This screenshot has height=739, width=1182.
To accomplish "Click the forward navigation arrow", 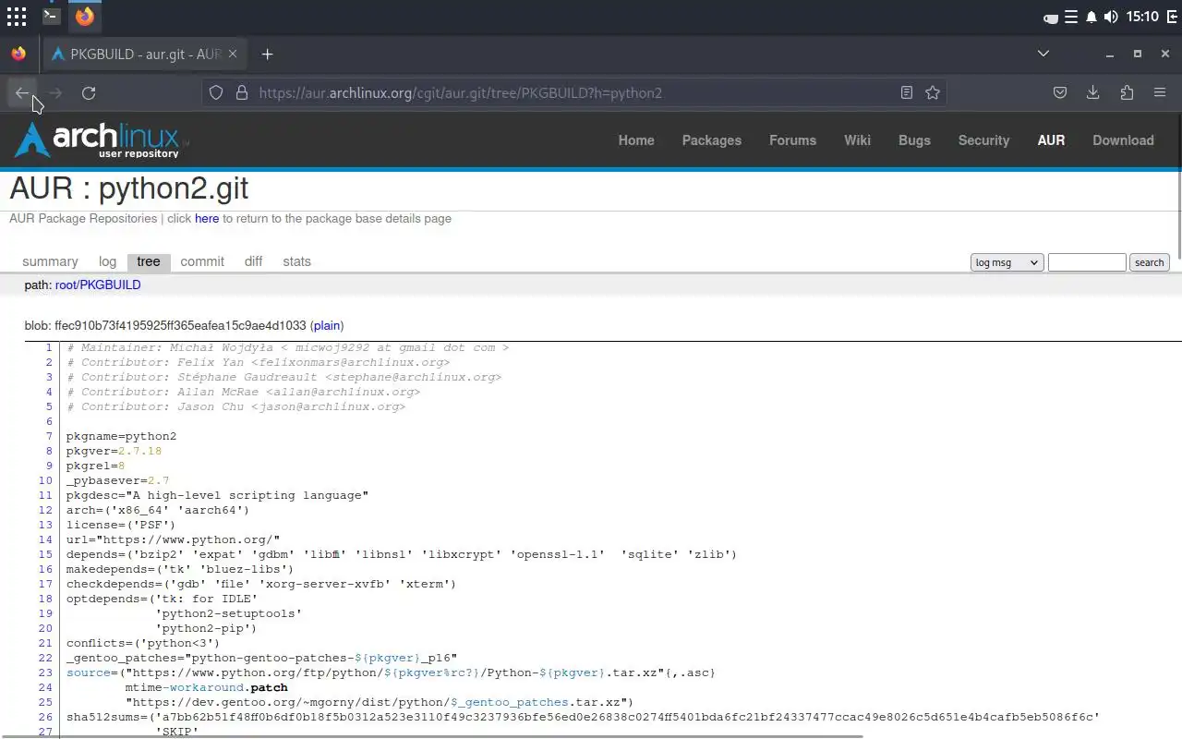I will point(55,92).
